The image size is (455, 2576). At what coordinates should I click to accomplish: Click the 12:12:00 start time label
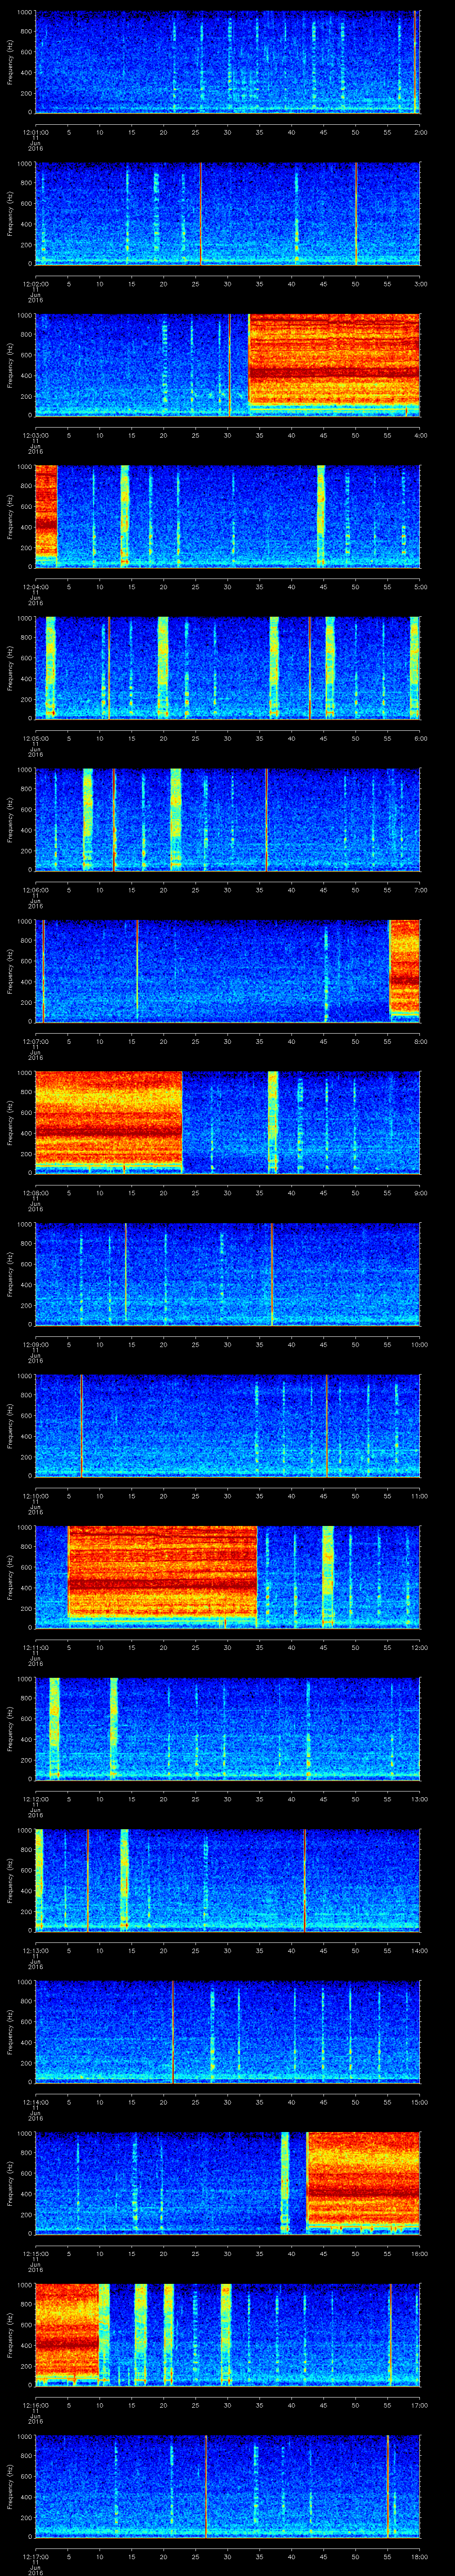35,1798
